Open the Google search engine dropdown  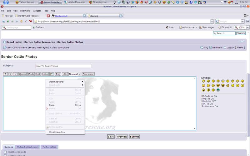coord(242,21)
